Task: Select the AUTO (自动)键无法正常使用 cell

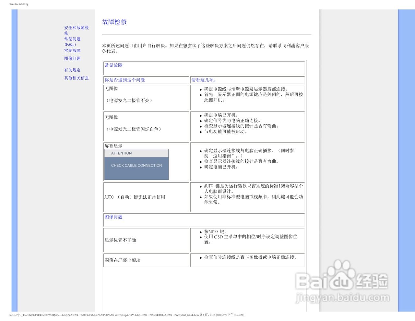Action: tap(146, 197)
